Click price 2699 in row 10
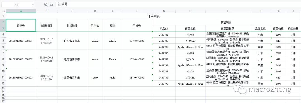301x103 pixels. pyautogui.click(x=278, y=71)
